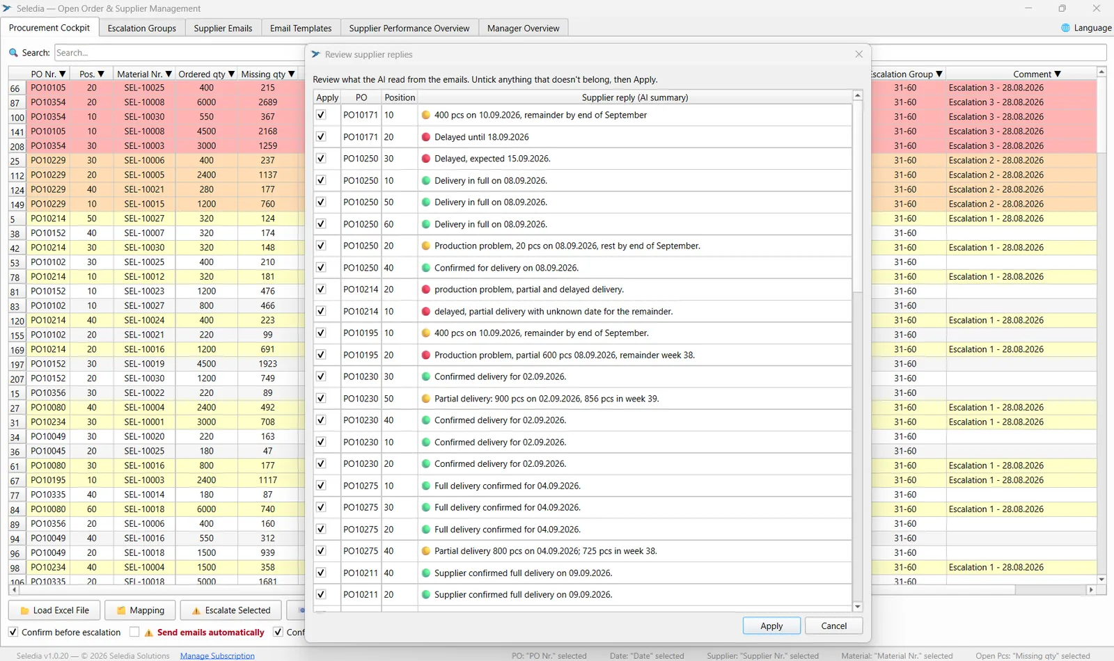Click orange status dot for PO10171 position 10
Image resolution: width=1114 pixels, height=661 pixels.
coord(426,116)
